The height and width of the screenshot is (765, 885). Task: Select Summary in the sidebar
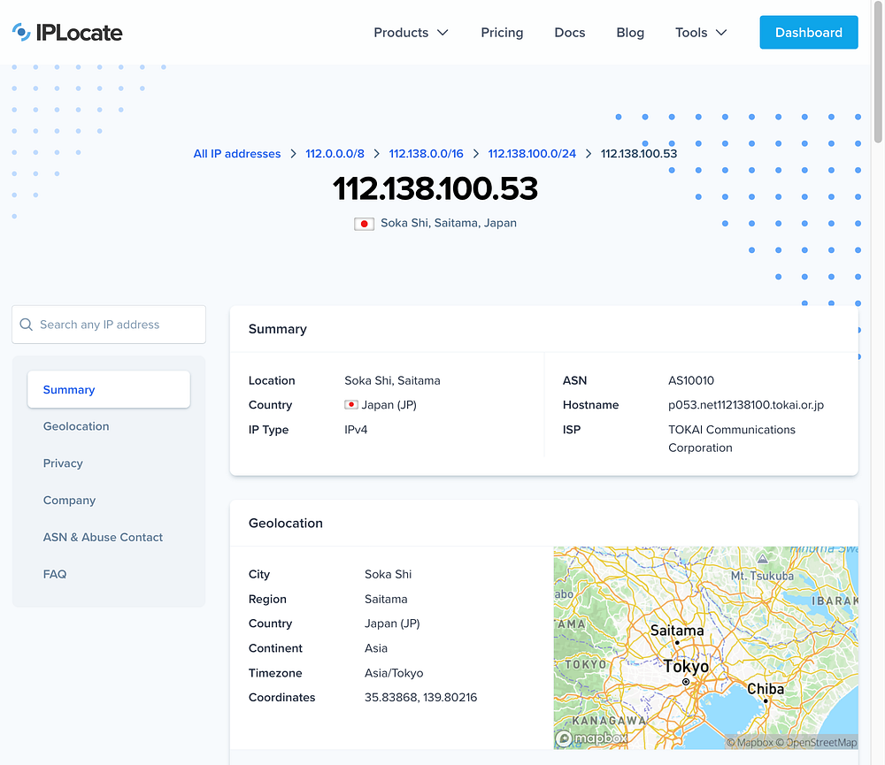tap(109, 389)
